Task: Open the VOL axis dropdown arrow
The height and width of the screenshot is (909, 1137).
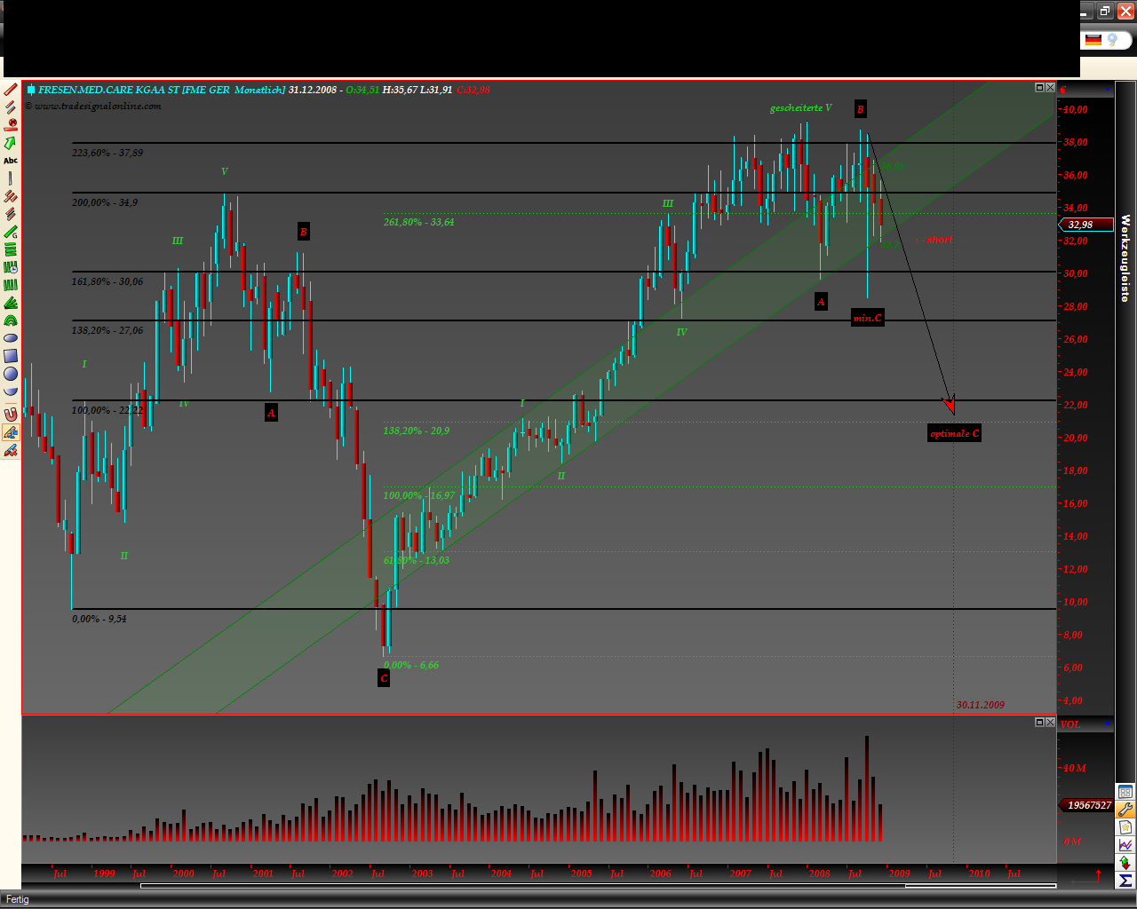Action: pos(1107,724)
